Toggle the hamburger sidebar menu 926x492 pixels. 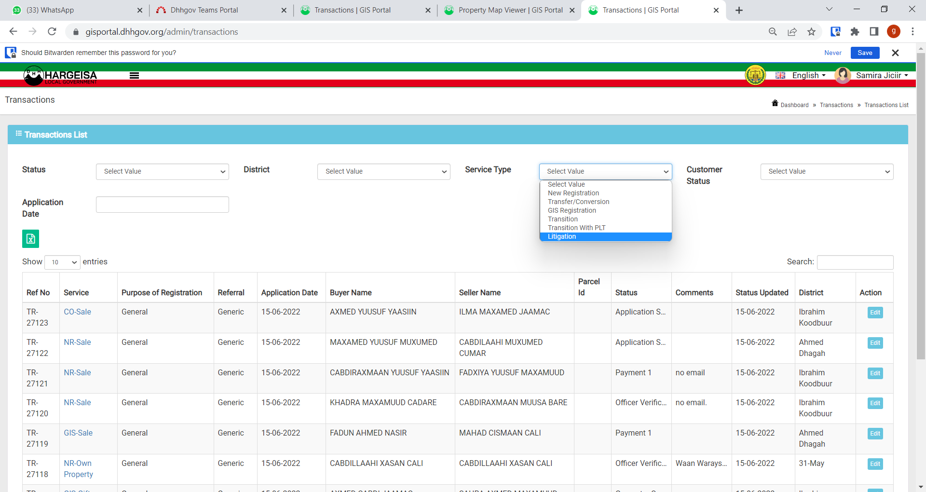[134, 75]
